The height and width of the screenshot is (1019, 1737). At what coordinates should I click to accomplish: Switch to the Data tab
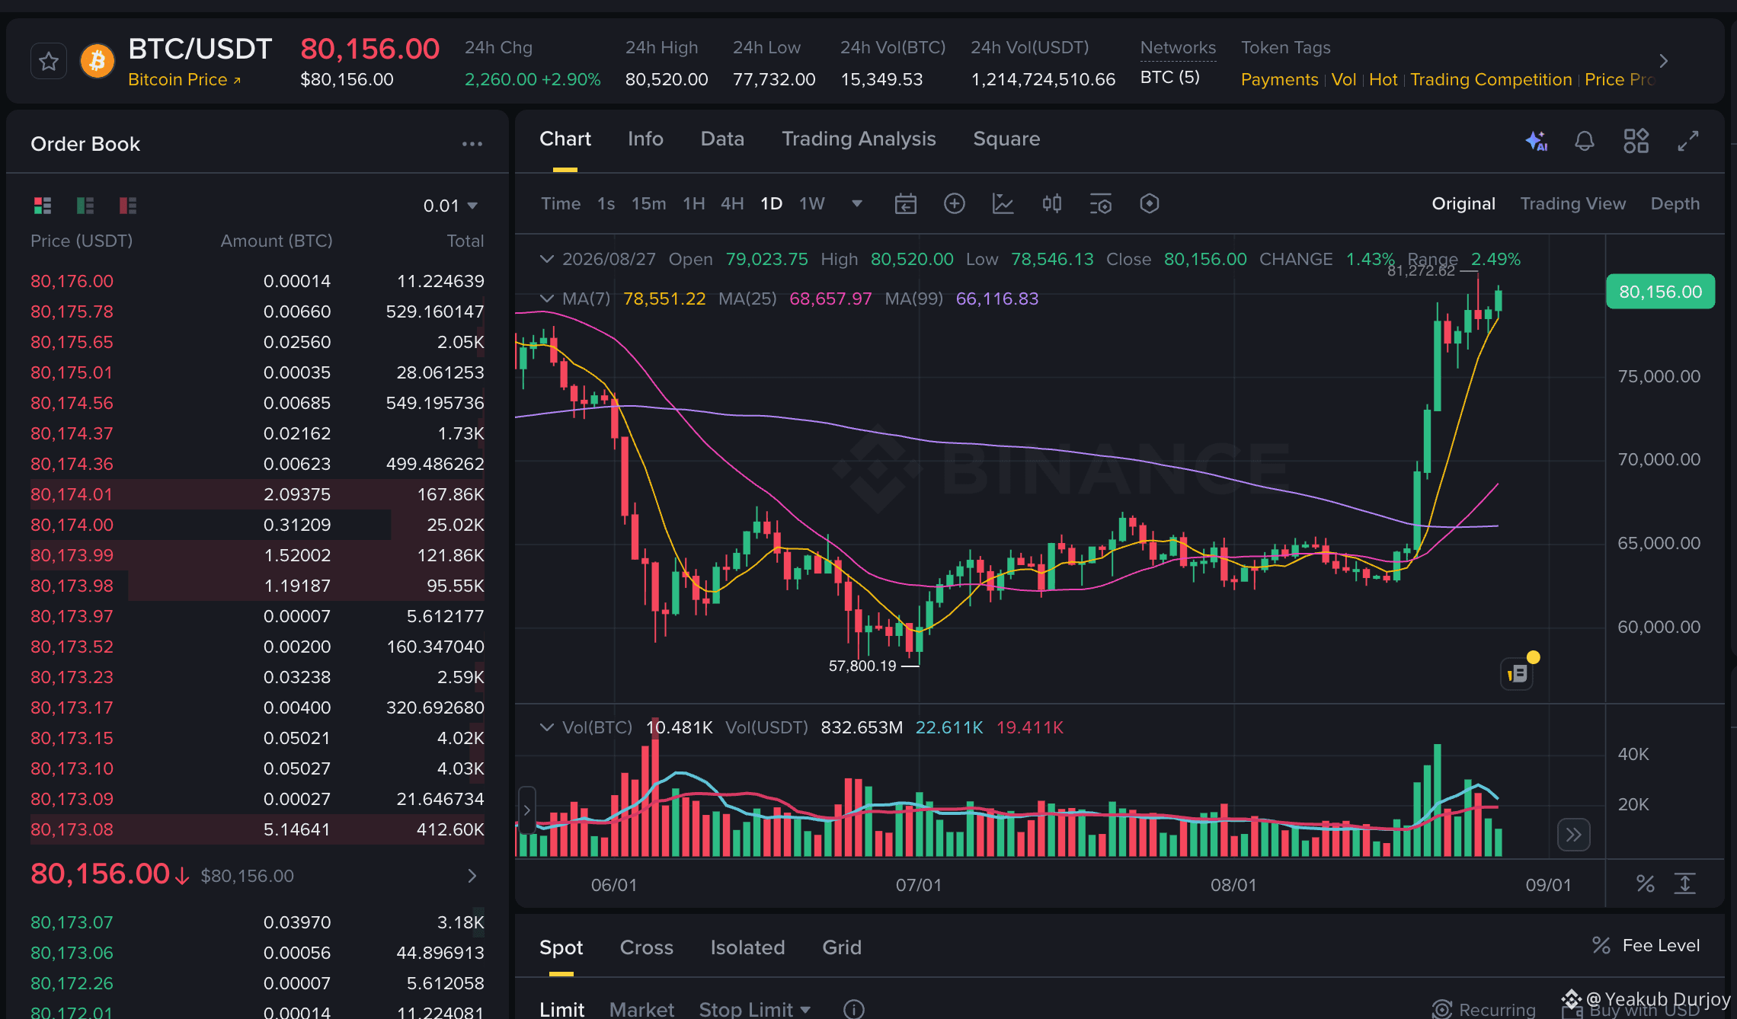coord(722,139)
